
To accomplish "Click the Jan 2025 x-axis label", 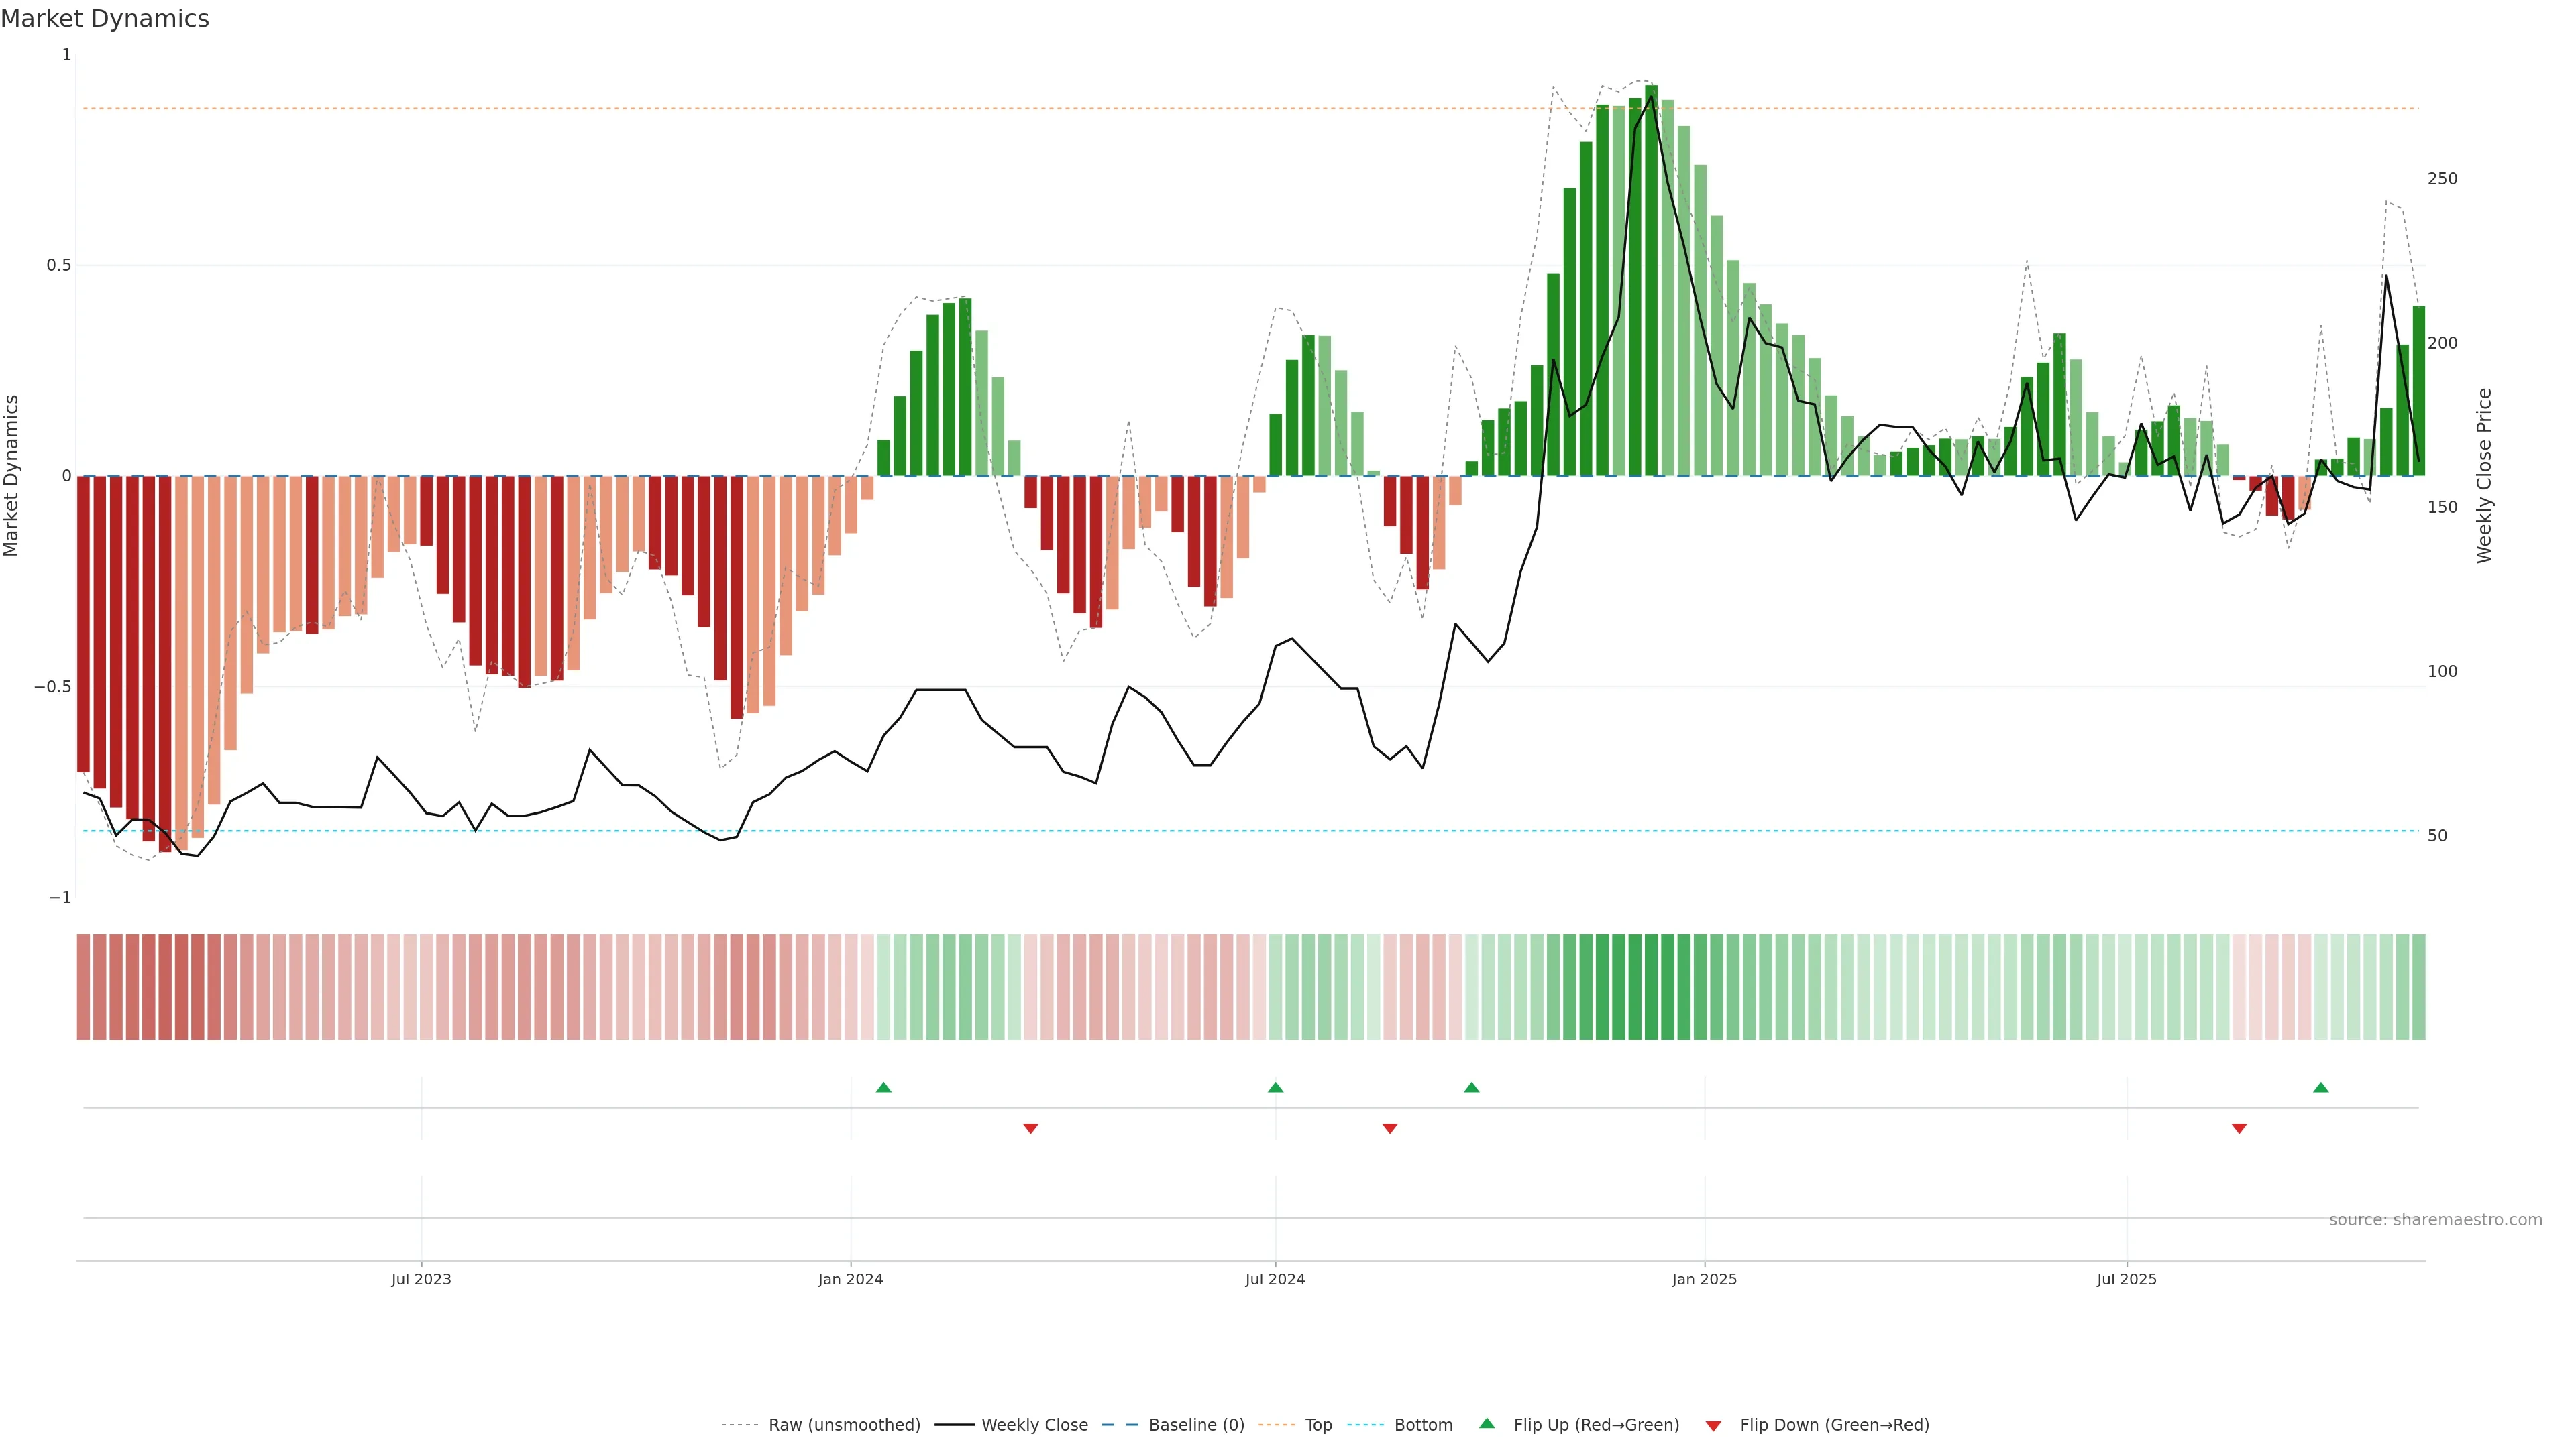I will (x=1704, y=1279).
